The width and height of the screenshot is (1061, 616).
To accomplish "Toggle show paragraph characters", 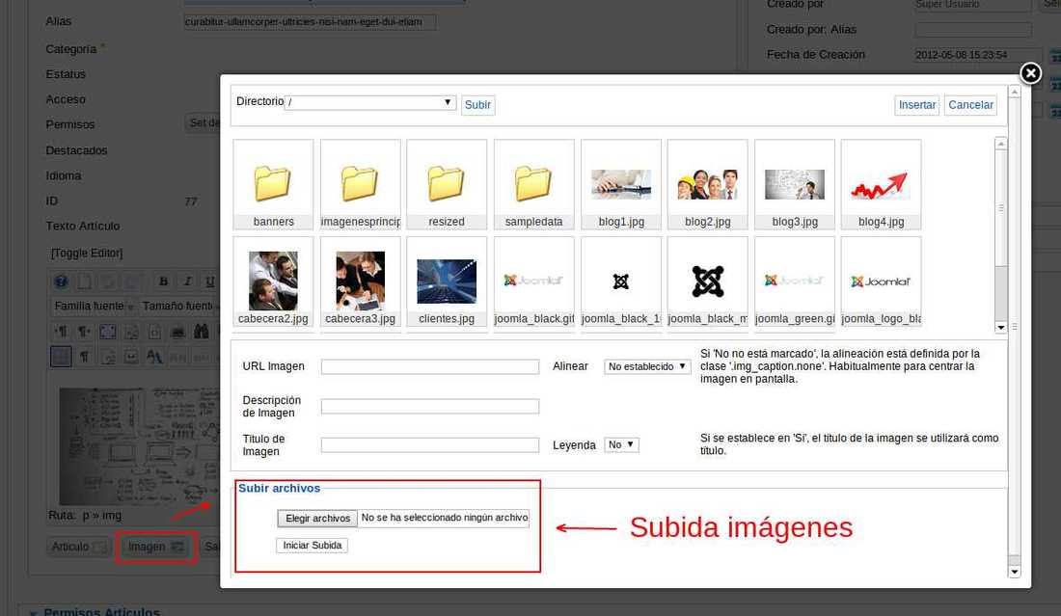I will tap(85, 357).
